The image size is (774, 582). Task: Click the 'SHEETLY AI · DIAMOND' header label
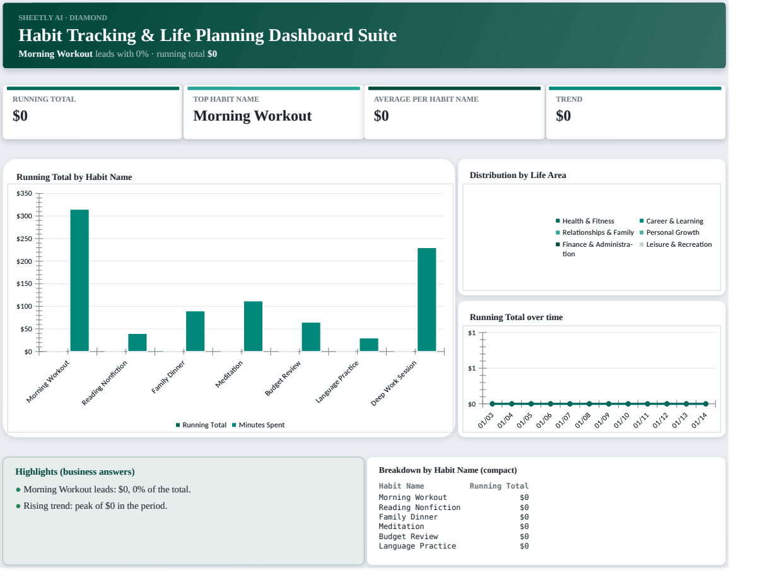click(63, 18)
